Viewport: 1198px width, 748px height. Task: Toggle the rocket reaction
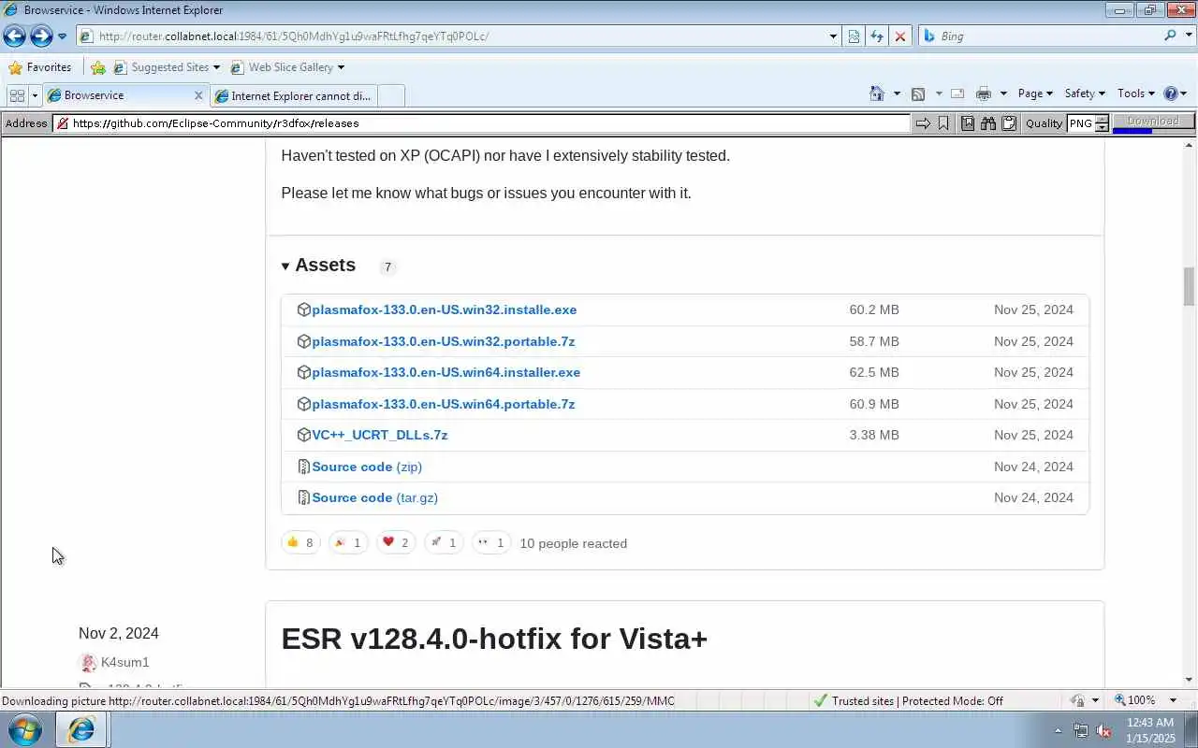tap(443, 543)
